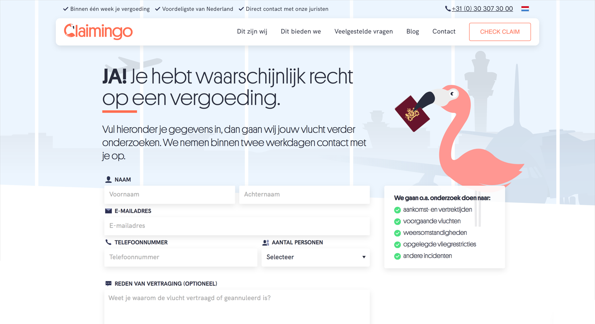This screenshot has width=595, height=324.
Task: Click the envelope icon beside E-MAILADRES
Action: tap(109, 211)
